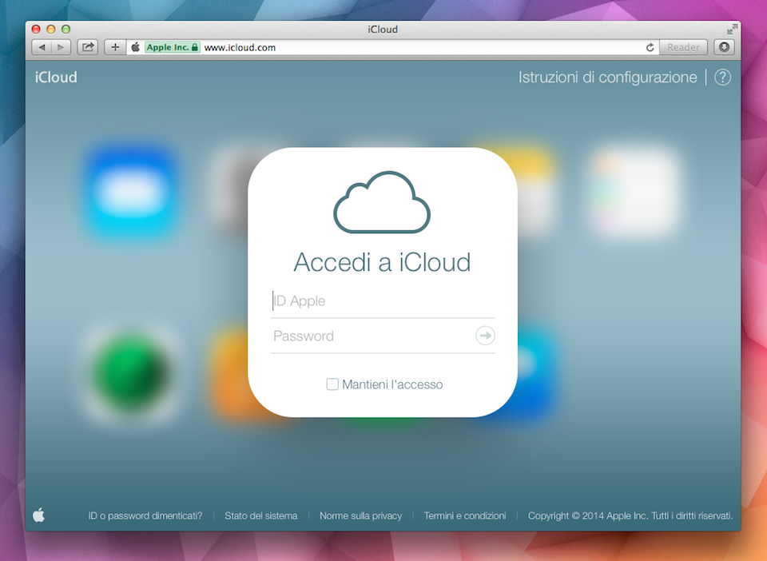Screen dimensions: 767x561
Task: Click the blurred white Reminders icon at right
Action: point(634,191)
